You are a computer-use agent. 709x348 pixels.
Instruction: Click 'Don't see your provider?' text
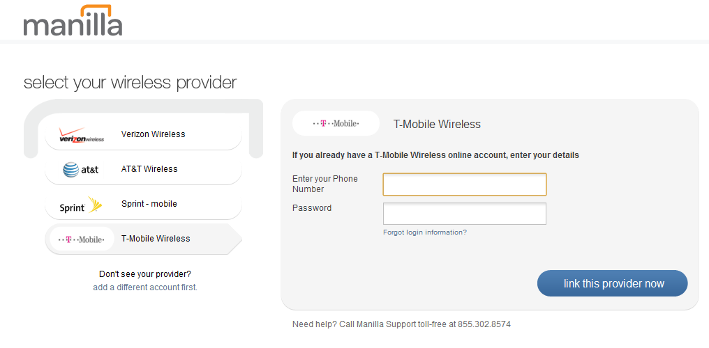[145, 274]
